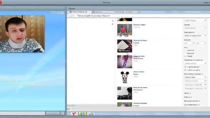Open the age 'to' dropdown

pos(201,43)
